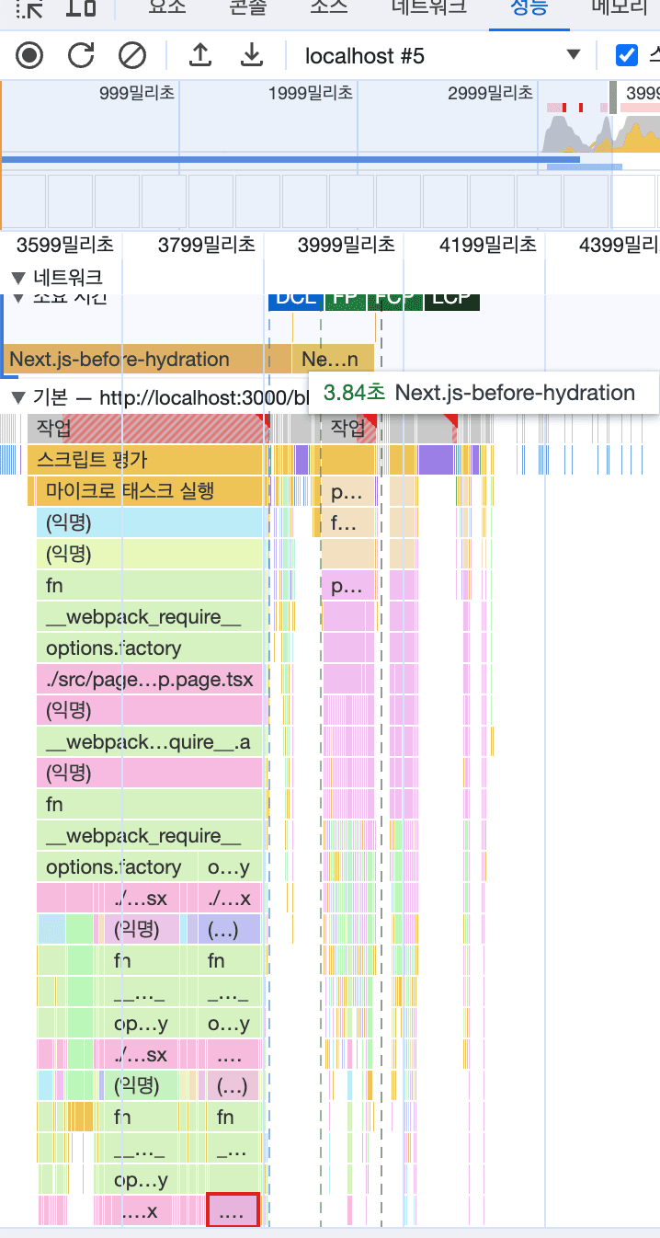
Task: Open the 네트워크 DevTools tab
Action: (x=428, y=8)
